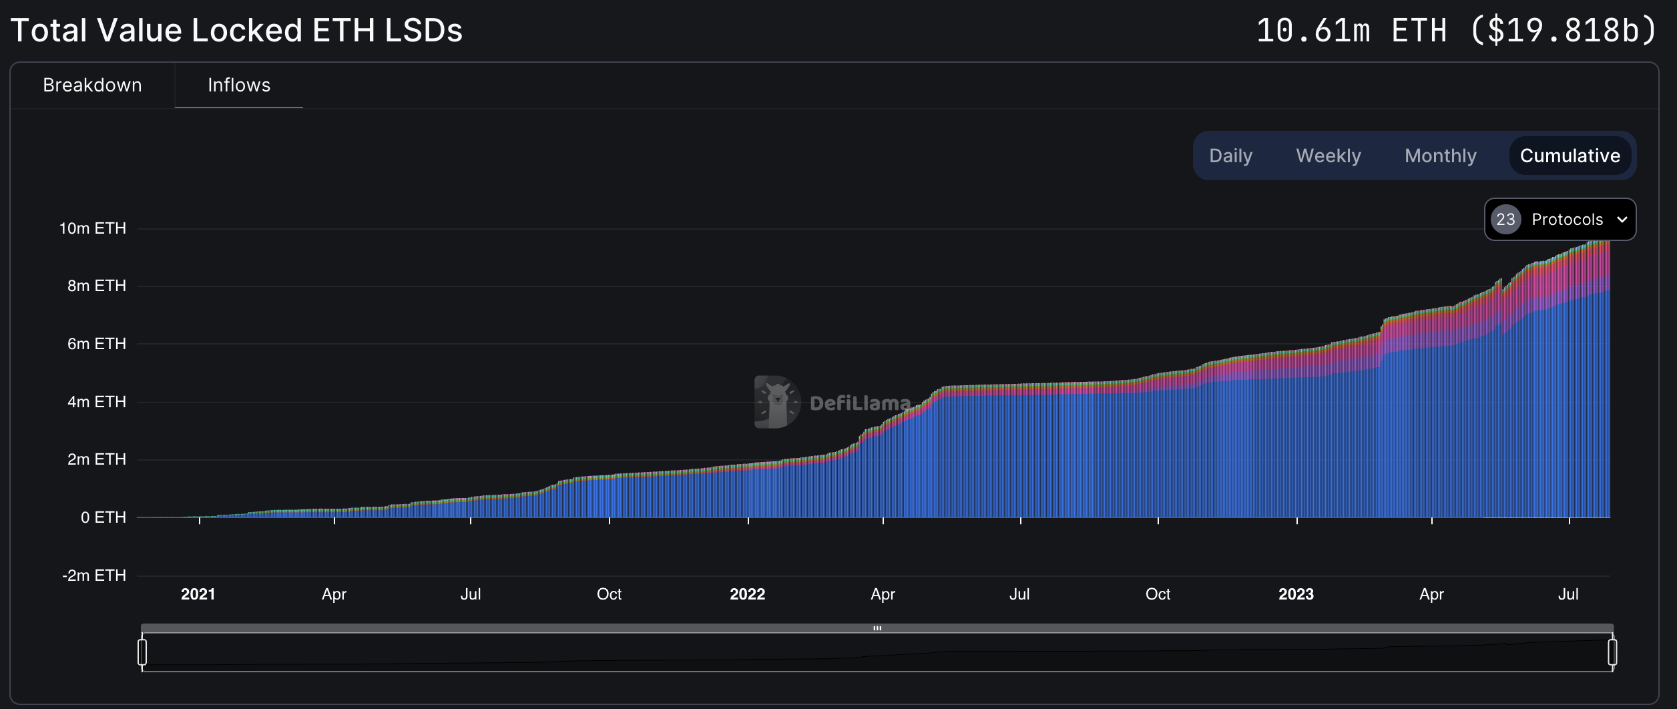Click the Total Value Locked ETH LSDs heading
The width and height of the screenshot is (1677, 709).
[236, 31]
